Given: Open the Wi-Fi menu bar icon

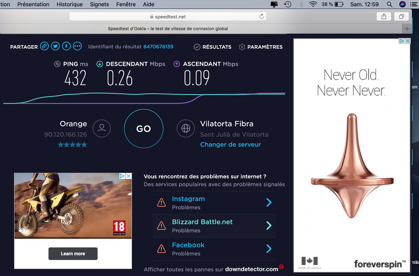Looking at the screenshot, I should tap(313, 4).
